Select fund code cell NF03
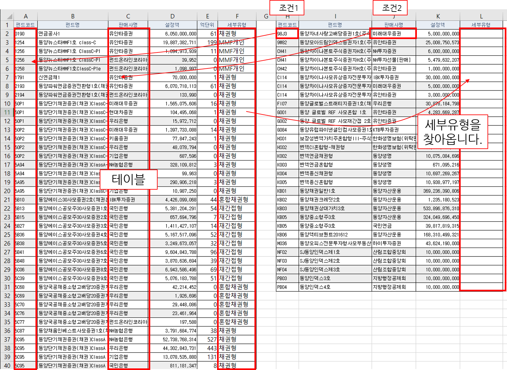507x370 pixels. coord(287,261)
